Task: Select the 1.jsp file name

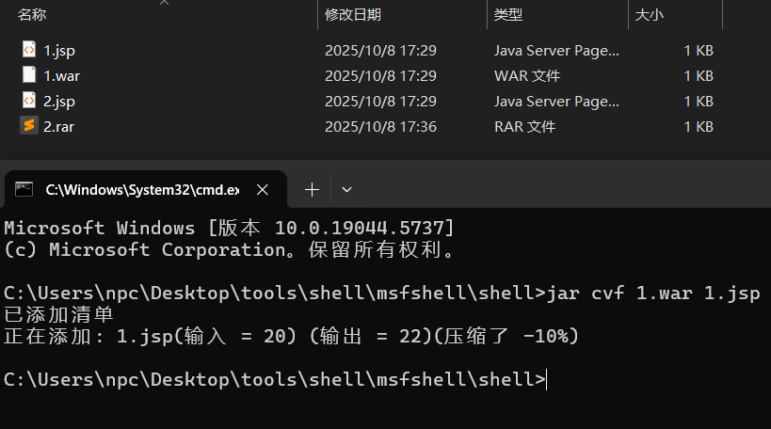Action: (58, 50)
